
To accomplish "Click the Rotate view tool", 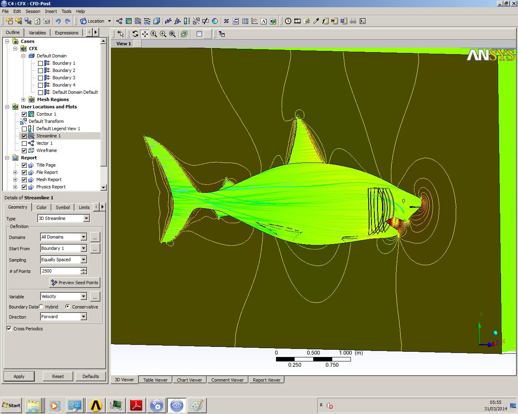I will [x=135, y=34].
